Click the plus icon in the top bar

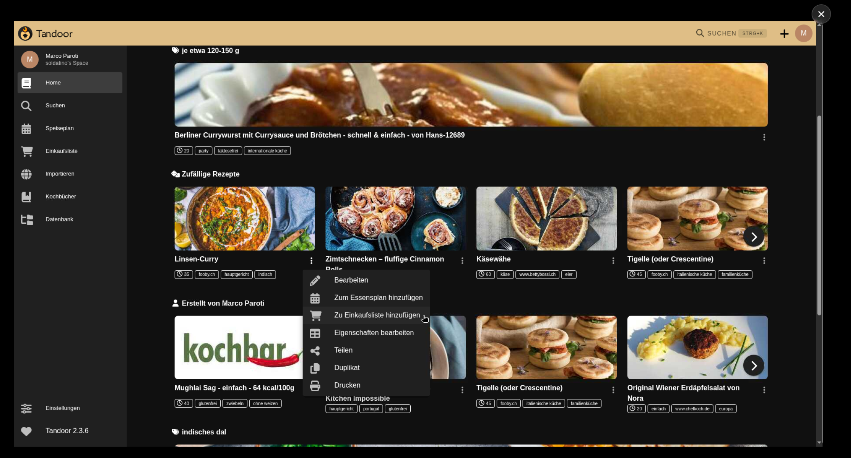tap(784, 34)
